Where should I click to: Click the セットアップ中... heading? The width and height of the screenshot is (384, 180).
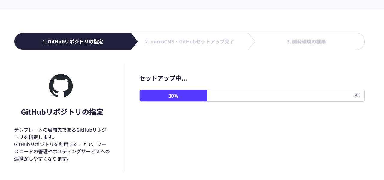click(x=163, y=78)
